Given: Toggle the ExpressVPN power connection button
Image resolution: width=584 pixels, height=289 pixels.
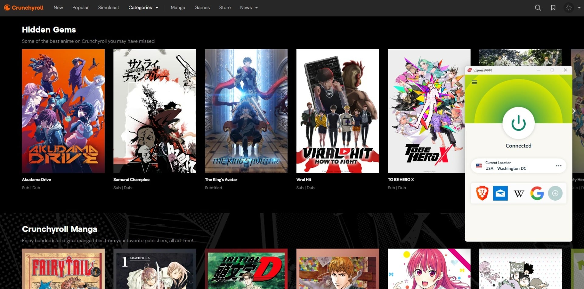Looking at the screenshot, I should [518, 123].
